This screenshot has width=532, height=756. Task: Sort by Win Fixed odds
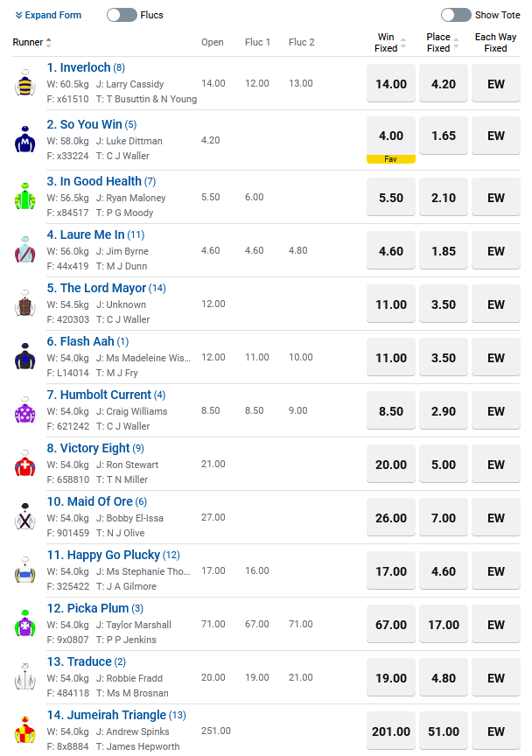click(390, 43)
